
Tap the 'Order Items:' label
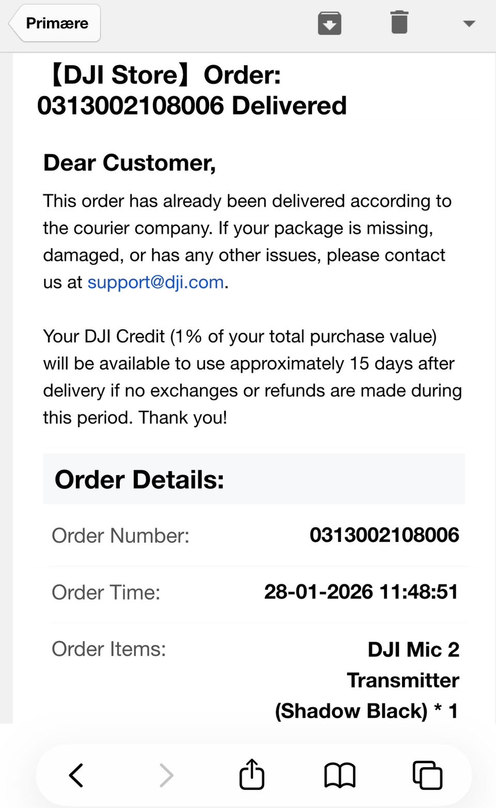click(x=109, y=649)
